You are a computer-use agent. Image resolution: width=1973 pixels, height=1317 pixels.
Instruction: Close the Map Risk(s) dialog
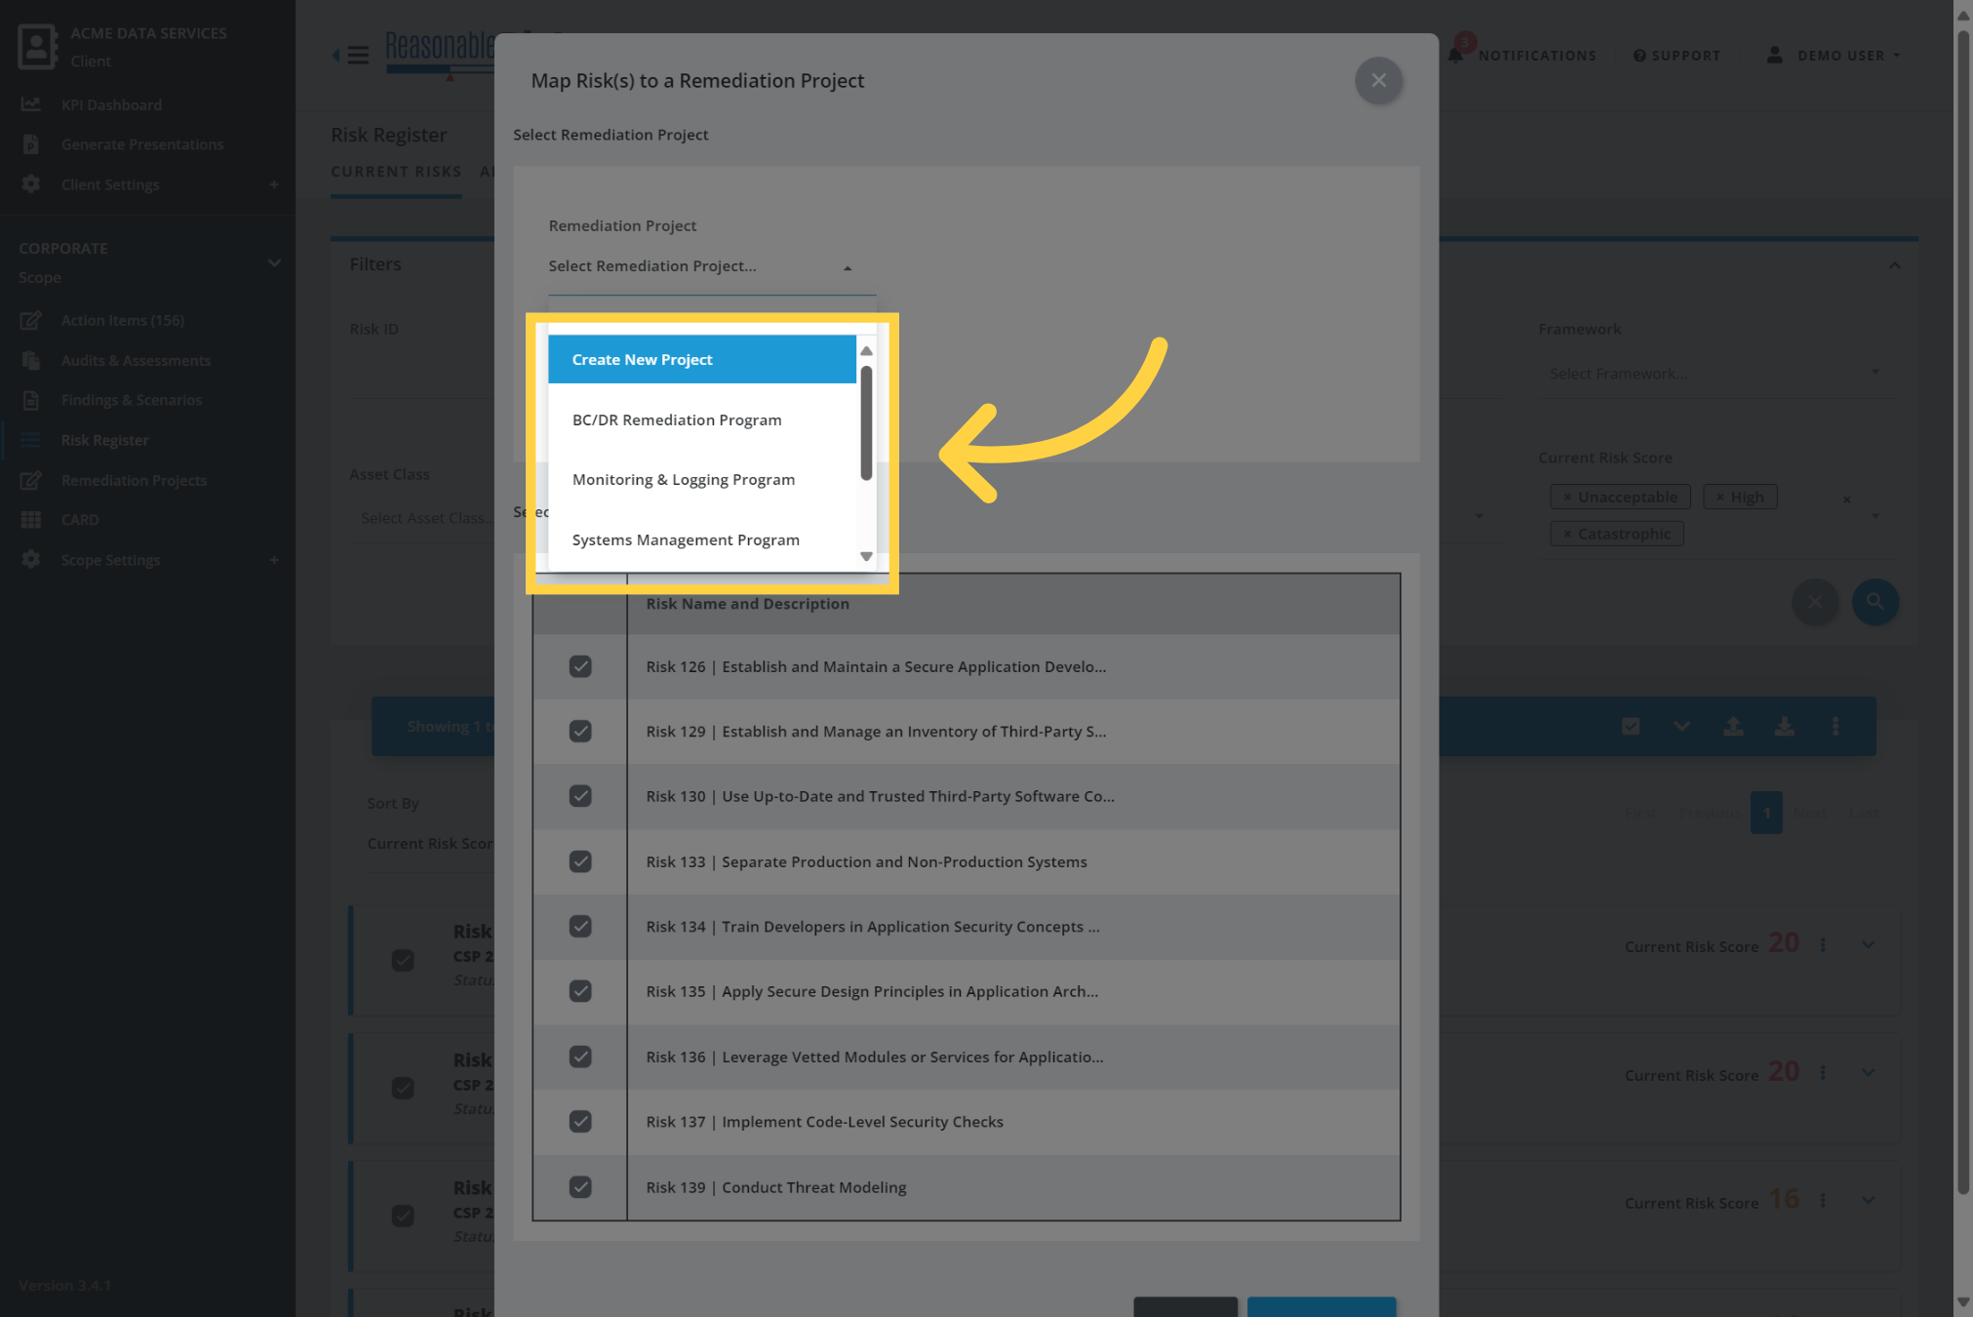(1378, 81)
